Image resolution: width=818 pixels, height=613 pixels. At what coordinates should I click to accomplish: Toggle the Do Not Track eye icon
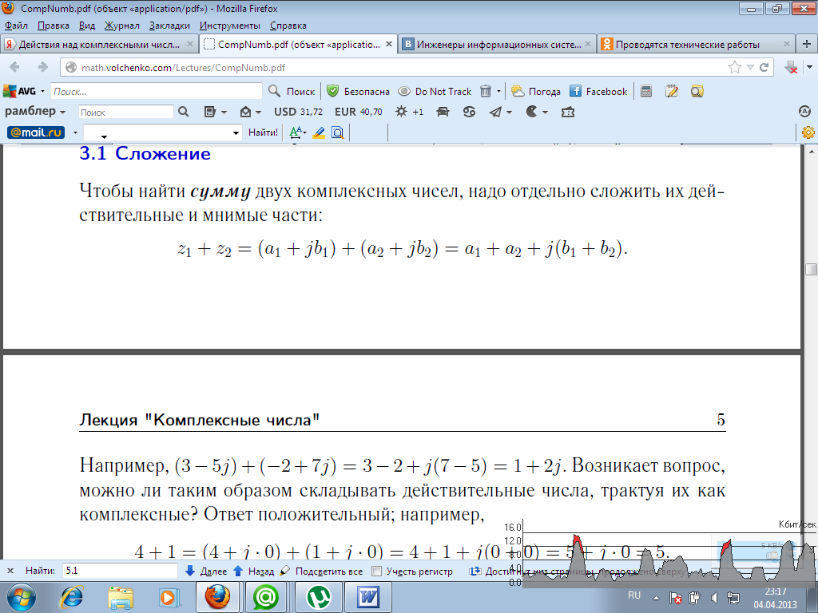[403, 91]
